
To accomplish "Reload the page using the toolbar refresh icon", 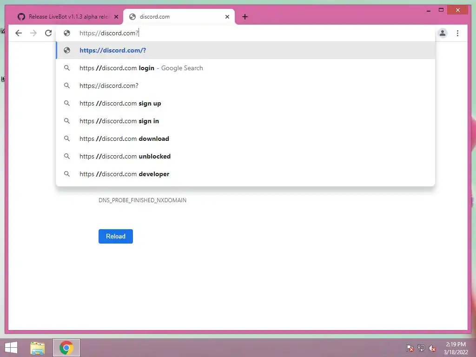I will coord(48,33).
